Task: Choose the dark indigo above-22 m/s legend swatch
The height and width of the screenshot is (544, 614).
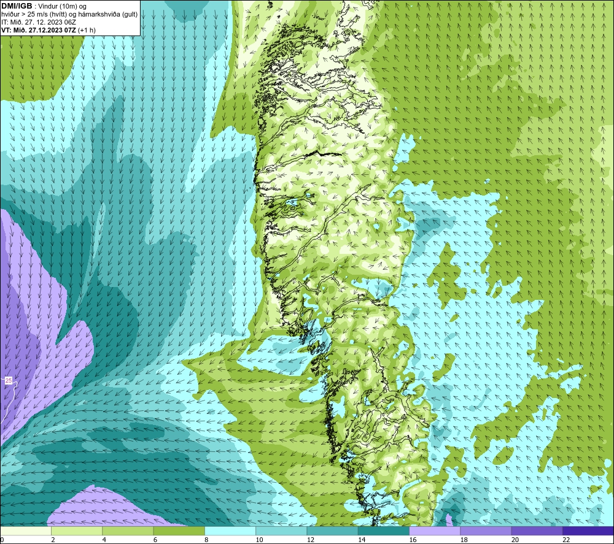Action: tap(588, 531)
